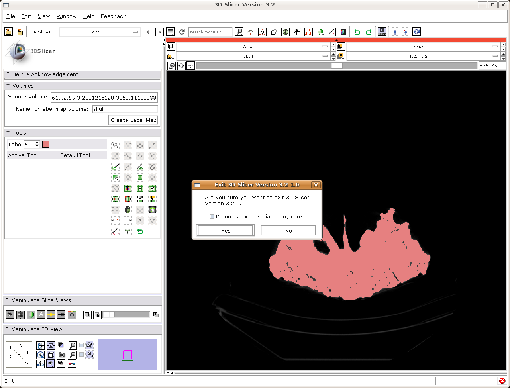510x388 pixels.
Task: Click the slice offset slider handle
Action: 337,66
